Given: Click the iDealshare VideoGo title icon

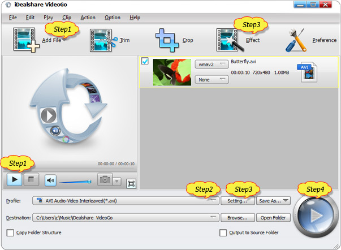Looking at the screenshot, I should 8,5.
